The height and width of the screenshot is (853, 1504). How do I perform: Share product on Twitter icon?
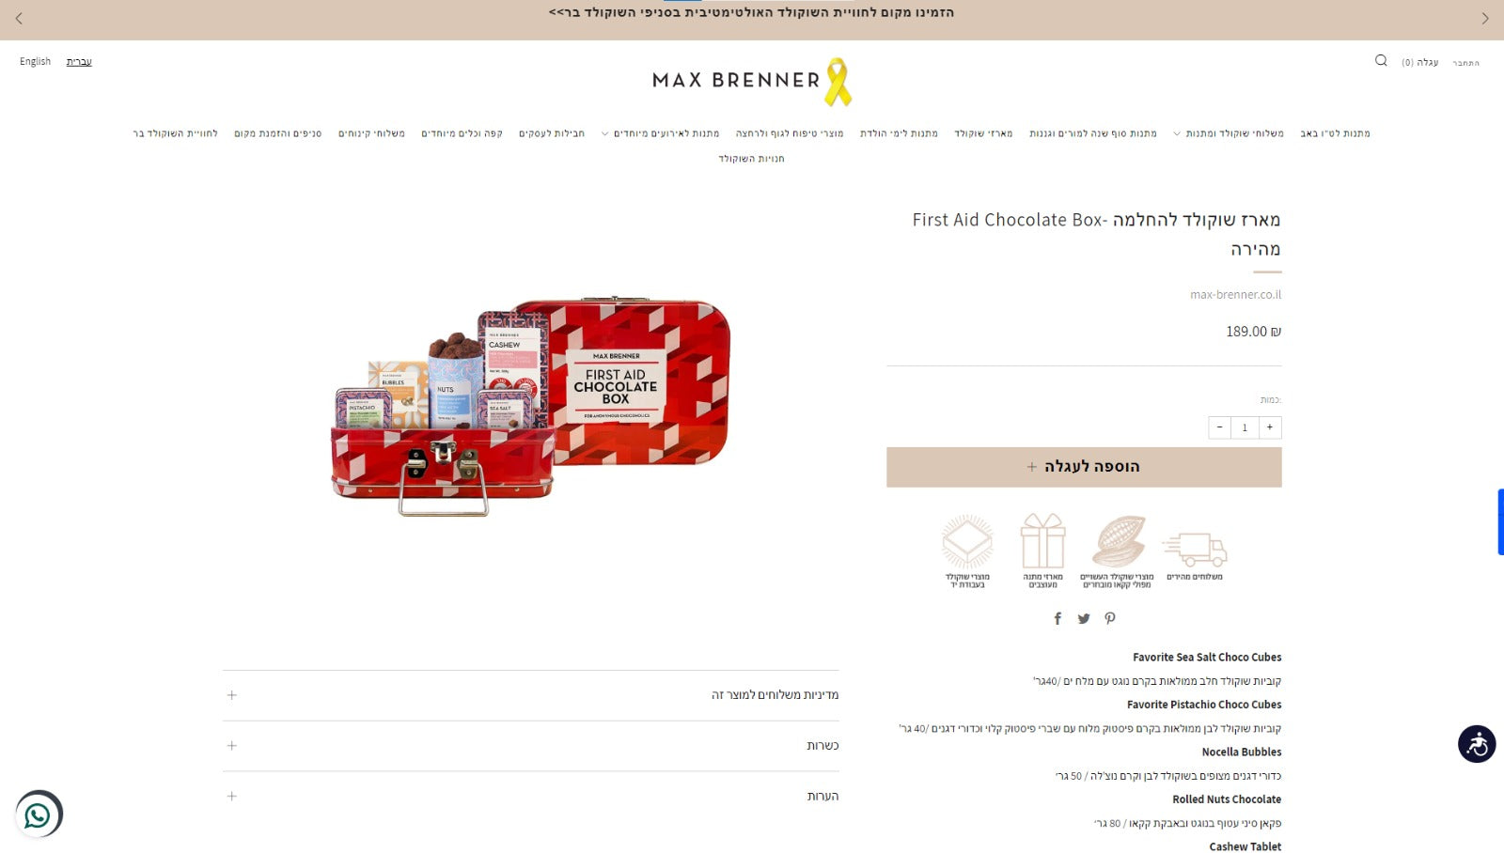pyautogui.click(x=1084, y=618)
